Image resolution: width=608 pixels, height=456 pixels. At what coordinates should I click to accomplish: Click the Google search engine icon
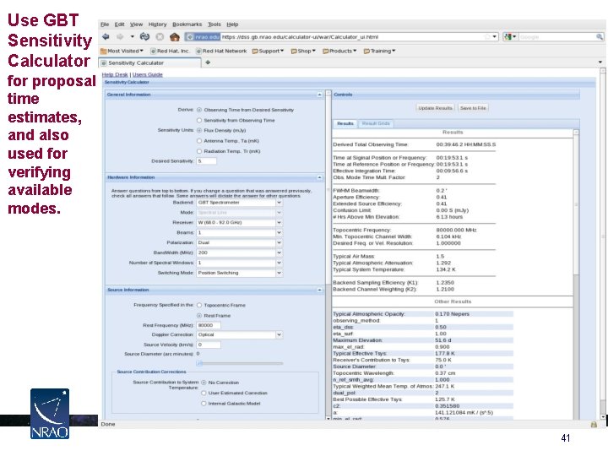pos(508,37)
